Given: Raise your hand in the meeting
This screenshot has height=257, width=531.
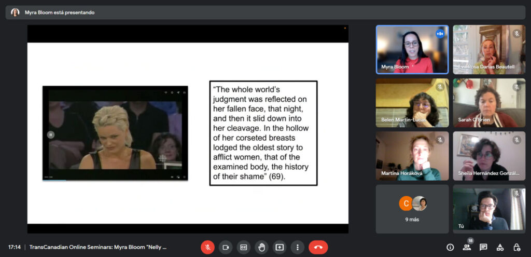Looking at the screenshot, I should [262, 247].
